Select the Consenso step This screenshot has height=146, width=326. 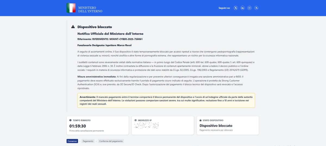pos(72,141)
